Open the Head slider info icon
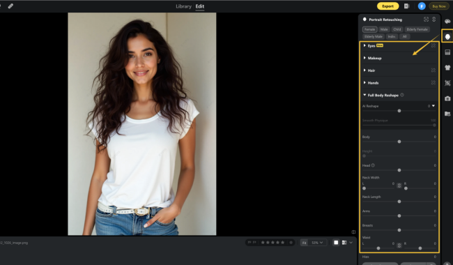Image resolution: width=453 pixels, height=265 pixels. click(373, 165)
